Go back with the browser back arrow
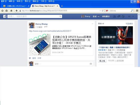This screenshot has width=140, height=105. click(x=16, y=11)
